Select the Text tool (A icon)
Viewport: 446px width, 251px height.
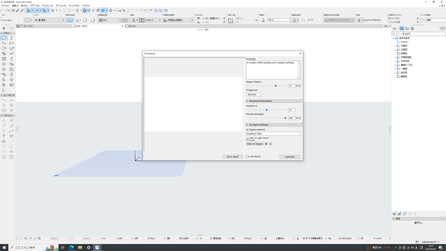(4, 131)
